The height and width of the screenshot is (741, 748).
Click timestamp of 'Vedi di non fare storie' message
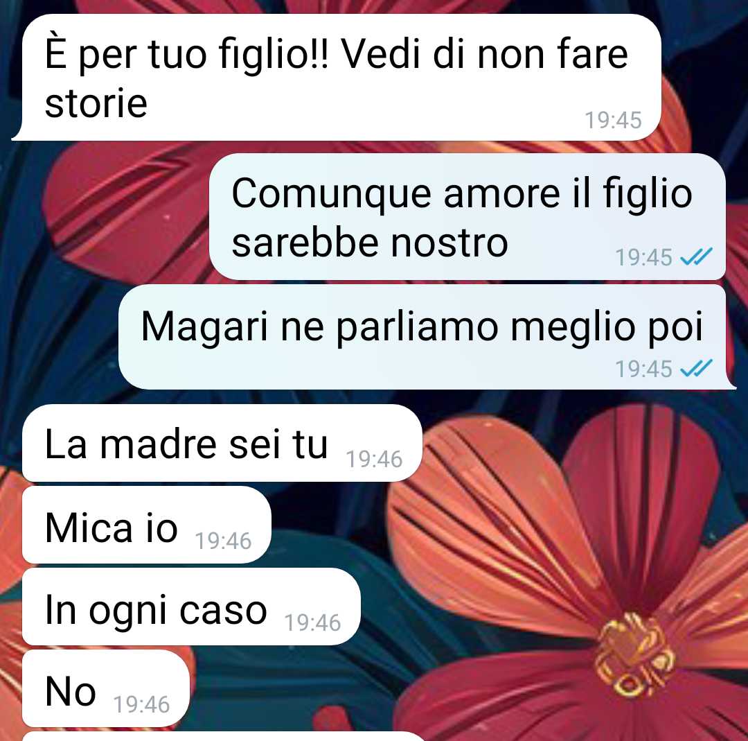point(613,120)
